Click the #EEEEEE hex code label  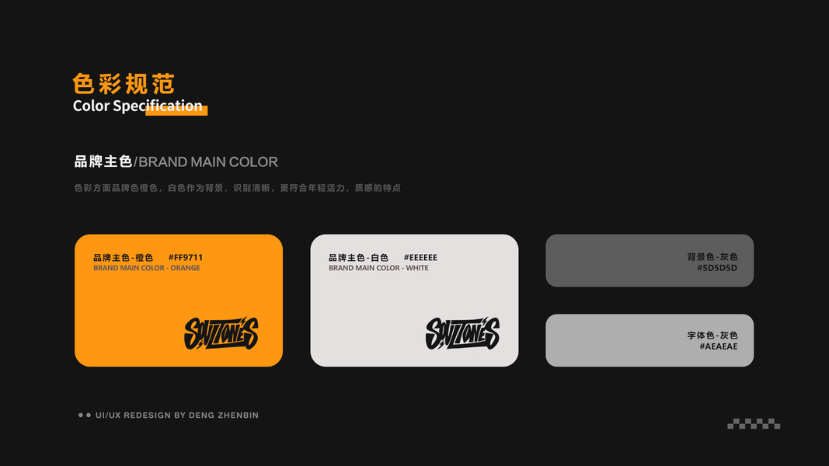[420, 258]
